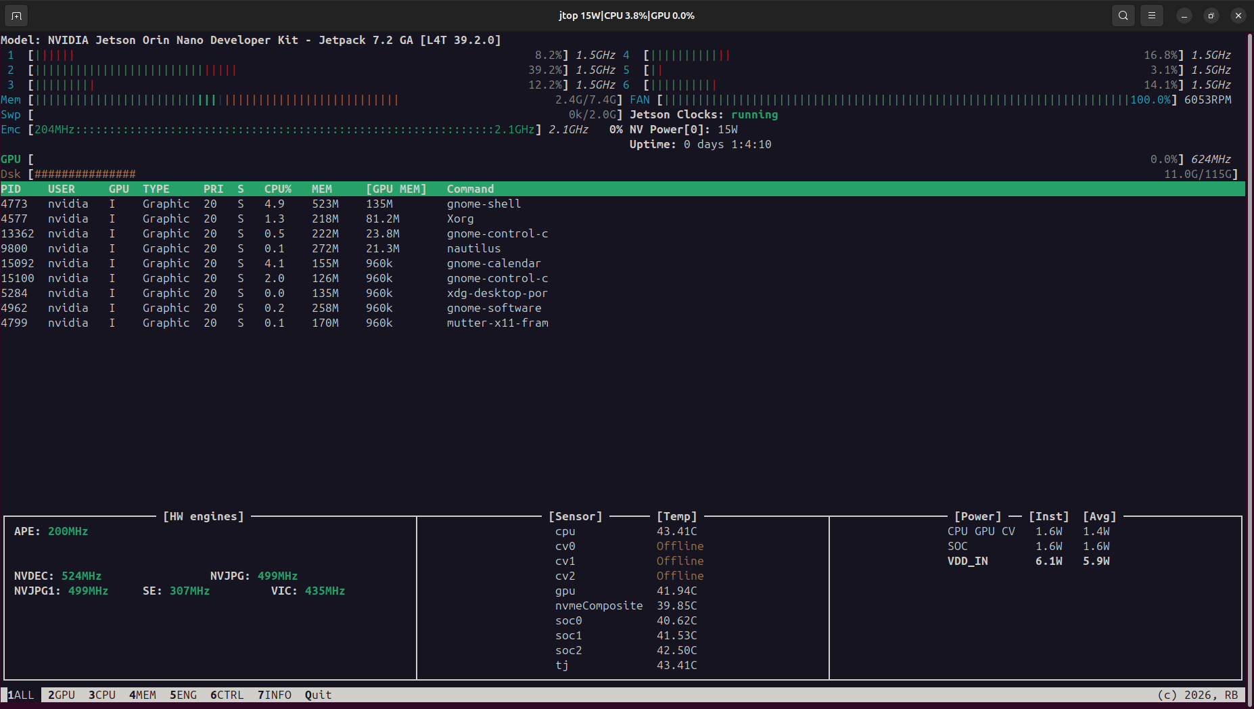Click the NVJPG1: 499MHz engine
1254x709 pixels.
pyautogui.click(x=62, y=591)
